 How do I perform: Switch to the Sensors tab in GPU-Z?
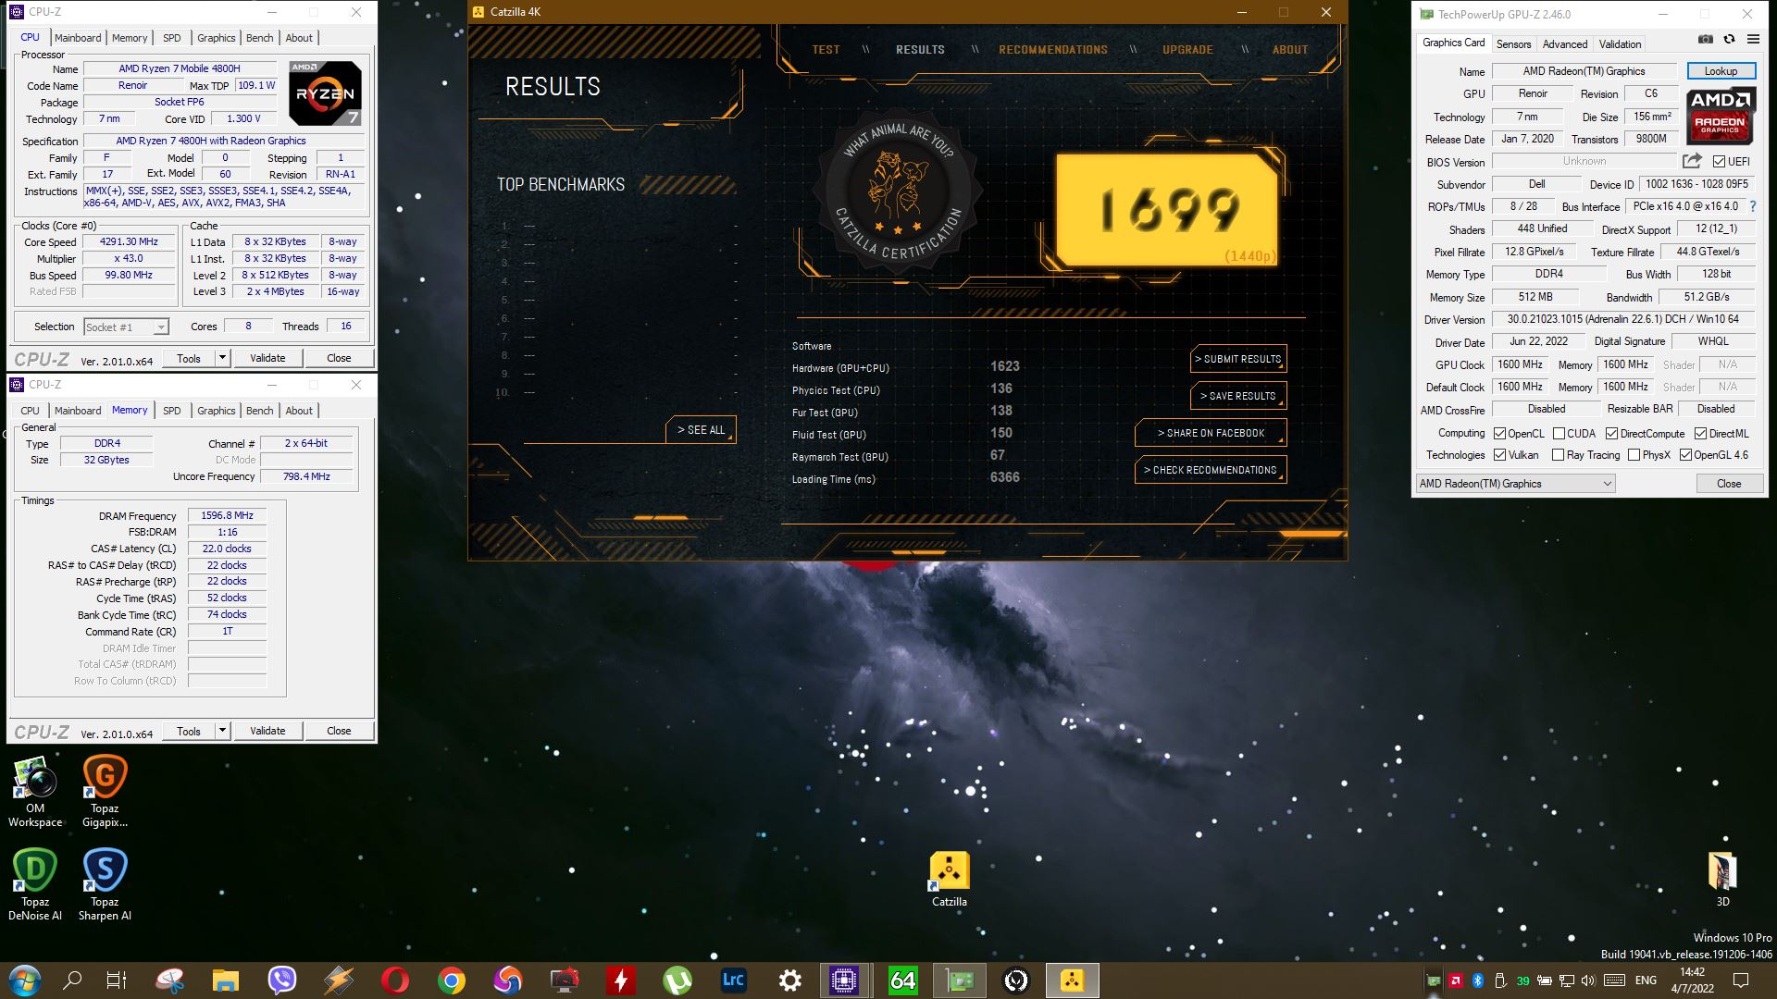[1513, 44]
